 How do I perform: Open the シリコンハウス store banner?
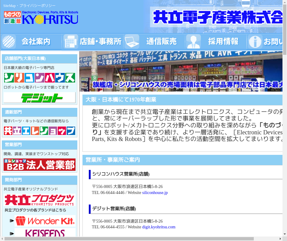click(x=40, y=78)
